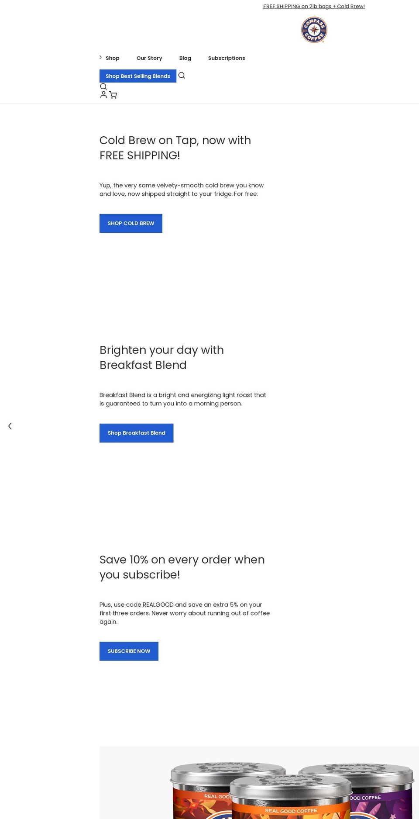The height and width of the screenshot is (819, 419).
Task: Open the Shop navigation menu
Action: (x=112, y=58)
